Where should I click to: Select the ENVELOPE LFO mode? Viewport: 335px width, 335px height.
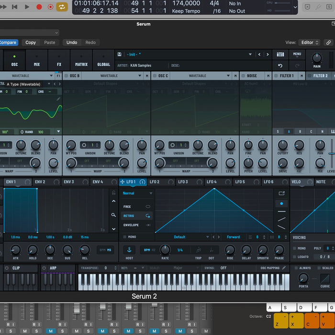pos(137,225)
